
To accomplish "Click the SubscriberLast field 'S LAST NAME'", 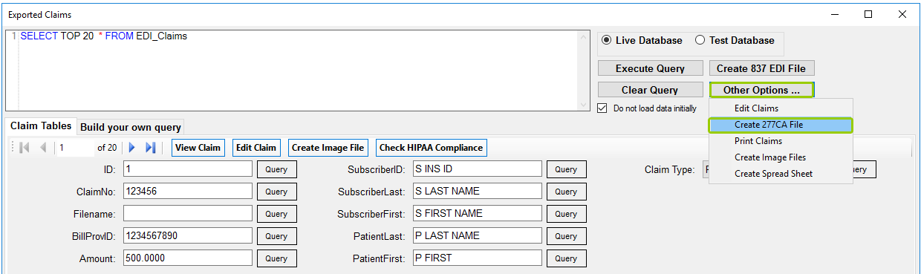I will click(x=477, y=191).
